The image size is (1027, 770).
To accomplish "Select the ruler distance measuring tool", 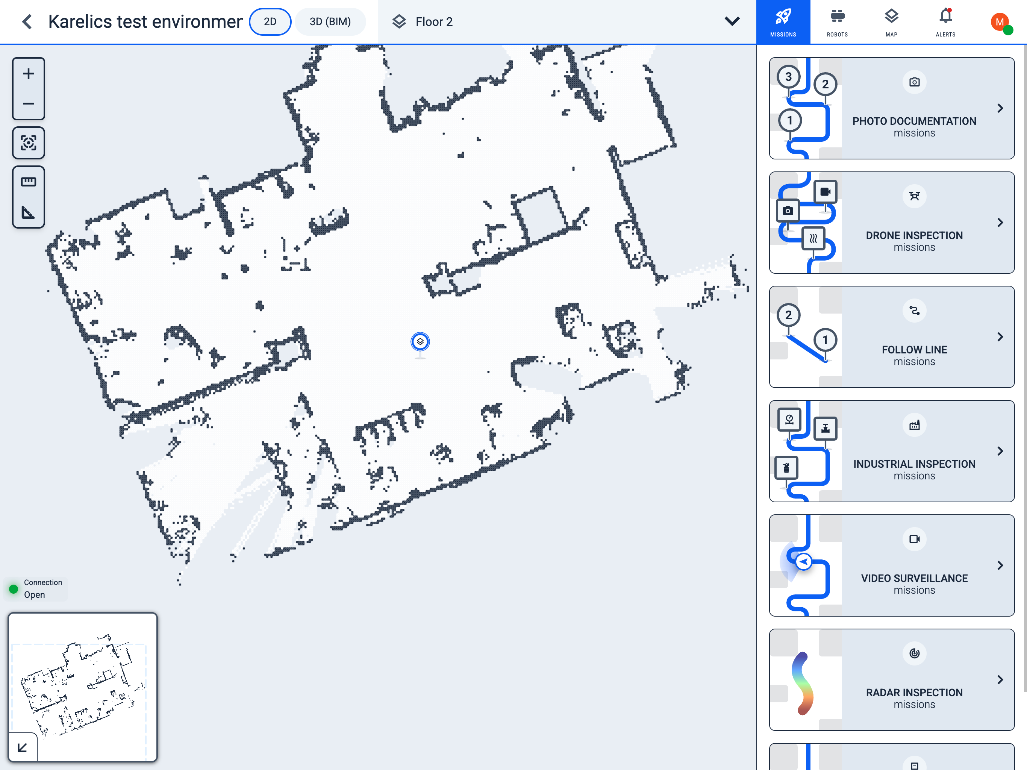I will 28,182.
